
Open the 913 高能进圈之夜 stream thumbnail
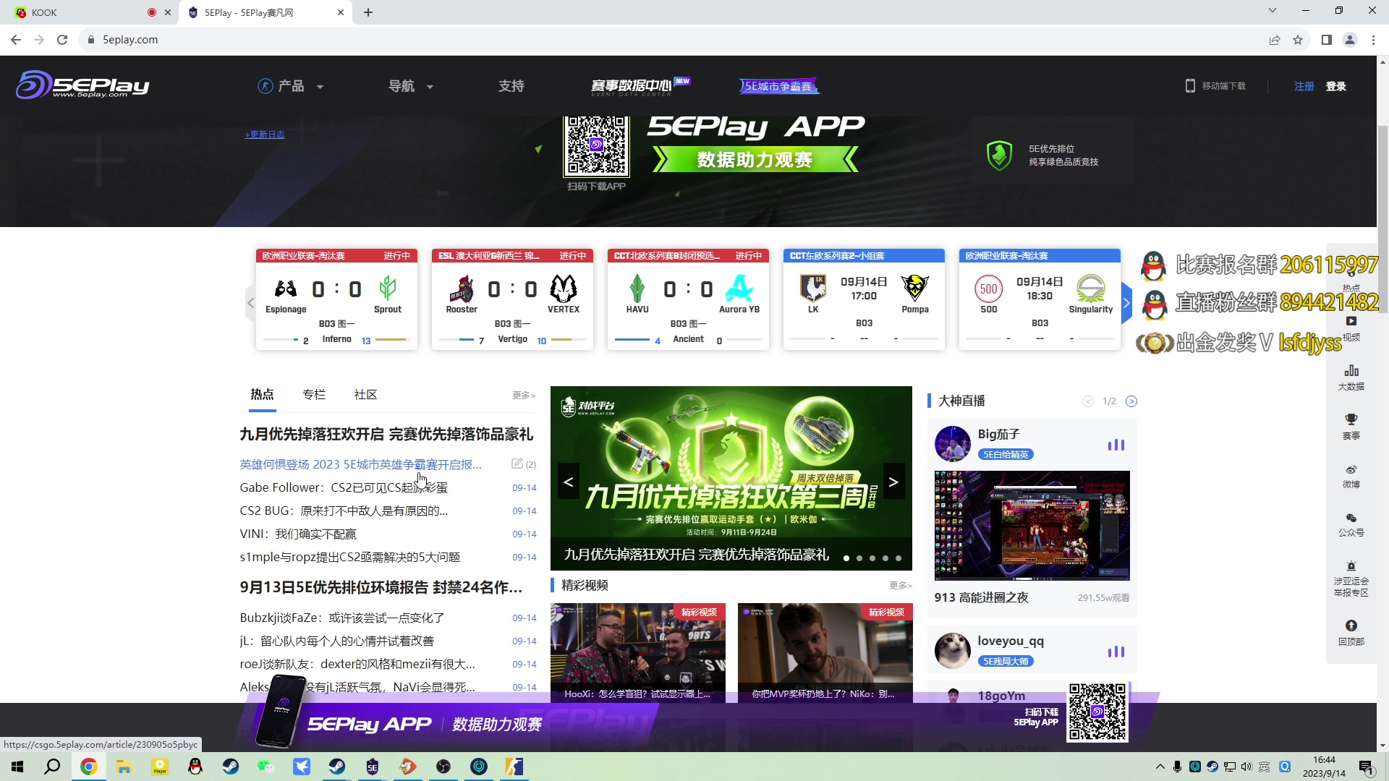point(1032,526)
